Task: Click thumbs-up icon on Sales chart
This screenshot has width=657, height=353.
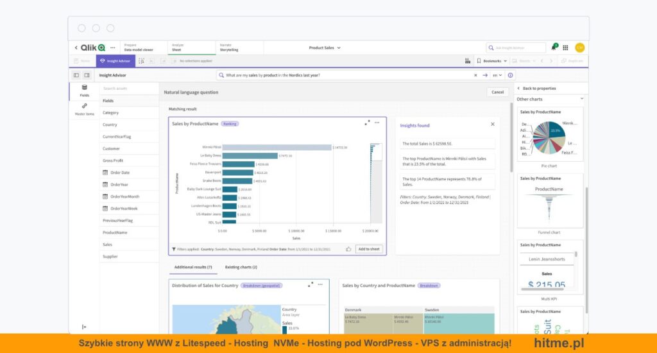Action: point(348,249)
